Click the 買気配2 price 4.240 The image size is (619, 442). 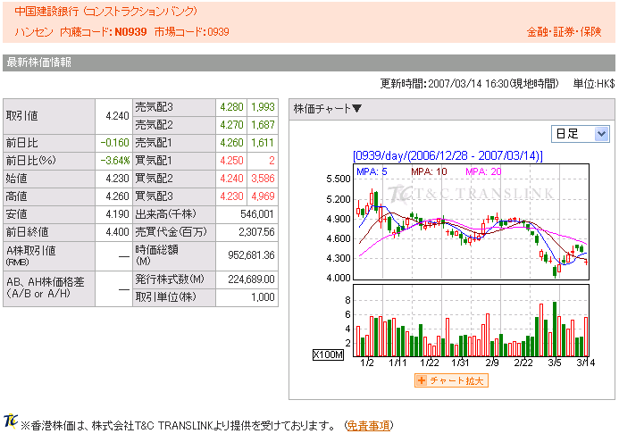coord(231,179)
